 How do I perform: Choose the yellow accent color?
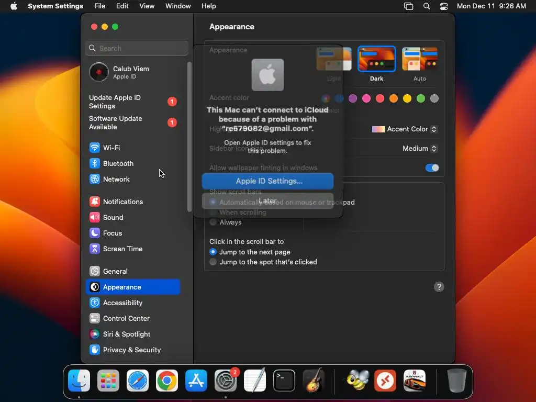pos(407,99)
